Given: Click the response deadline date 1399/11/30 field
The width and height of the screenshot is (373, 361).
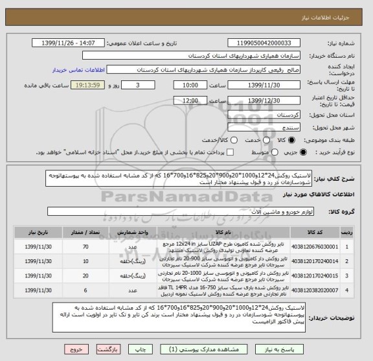Looking at the screenshot, I should pos(264,85).
